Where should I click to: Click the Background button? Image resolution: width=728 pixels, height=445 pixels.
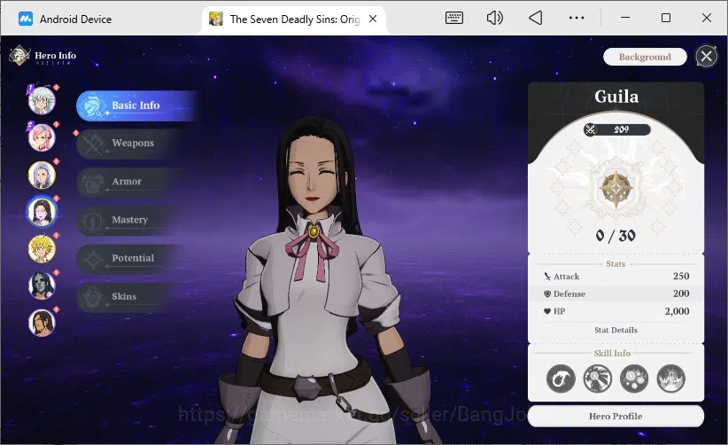(645, 57)
